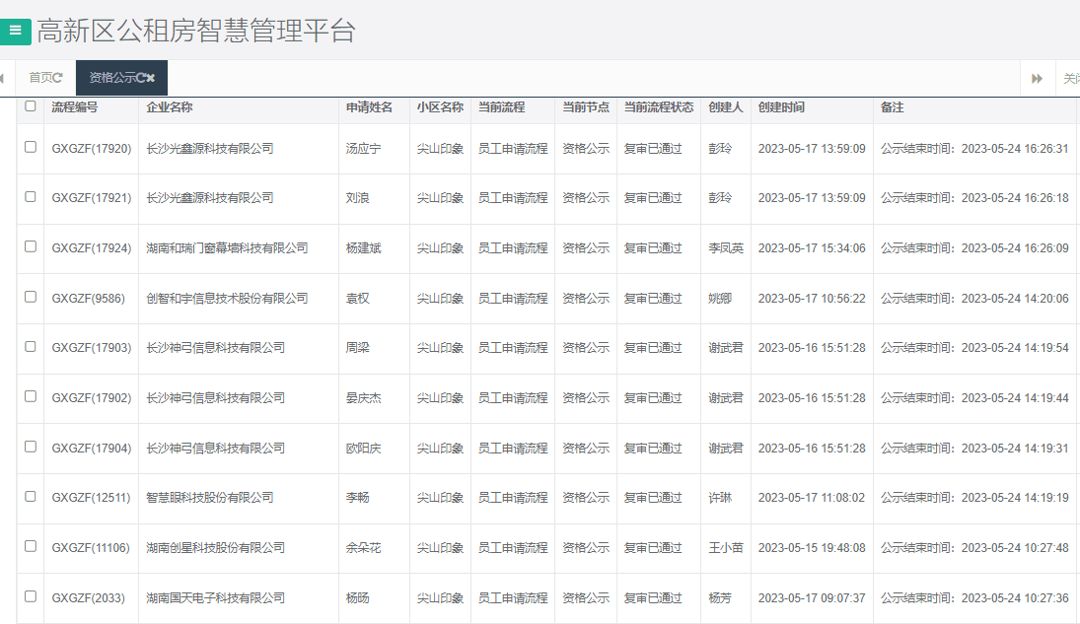The image size is (1080, 624).
Task: Click the 高新区公租房智慧管理平台 title
Action: [x=197, y=31]
